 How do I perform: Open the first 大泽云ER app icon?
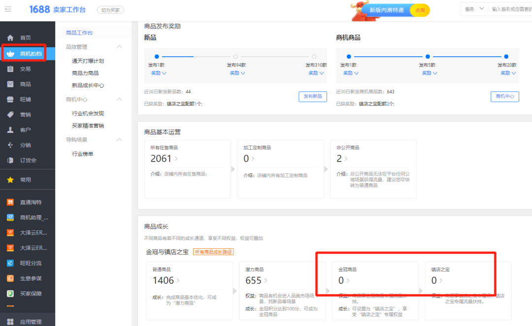pos(10,233)
